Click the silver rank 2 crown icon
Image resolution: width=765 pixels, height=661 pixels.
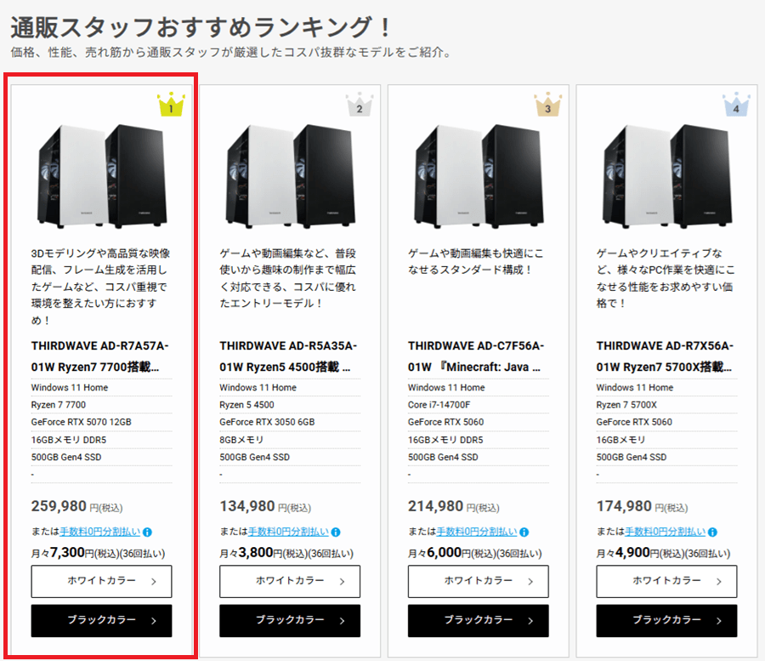click(x=360, y=106)
